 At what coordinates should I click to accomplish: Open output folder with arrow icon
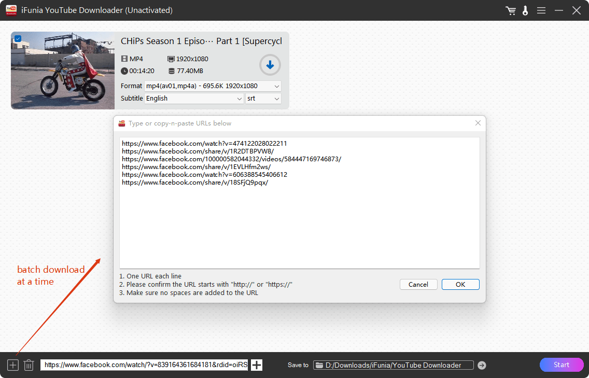(482, 365)
